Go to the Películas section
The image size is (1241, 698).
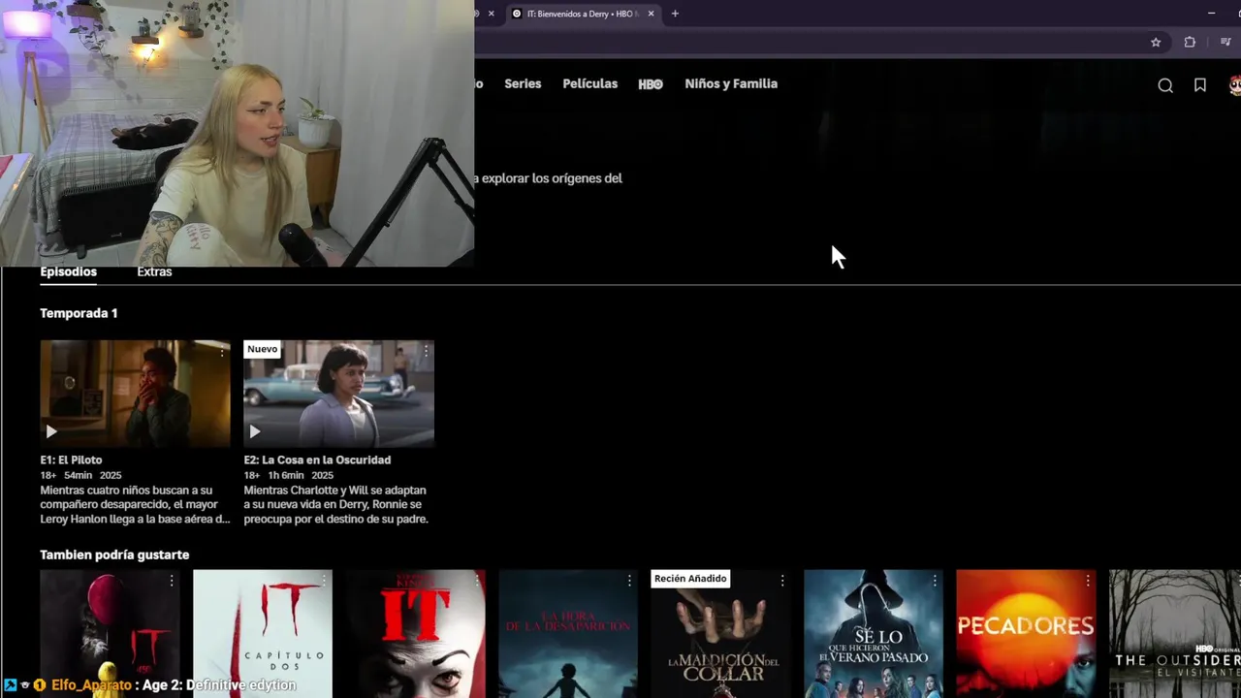[589, 84]
